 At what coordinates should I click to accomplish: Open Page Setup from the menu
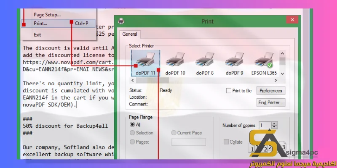point(47,15)
